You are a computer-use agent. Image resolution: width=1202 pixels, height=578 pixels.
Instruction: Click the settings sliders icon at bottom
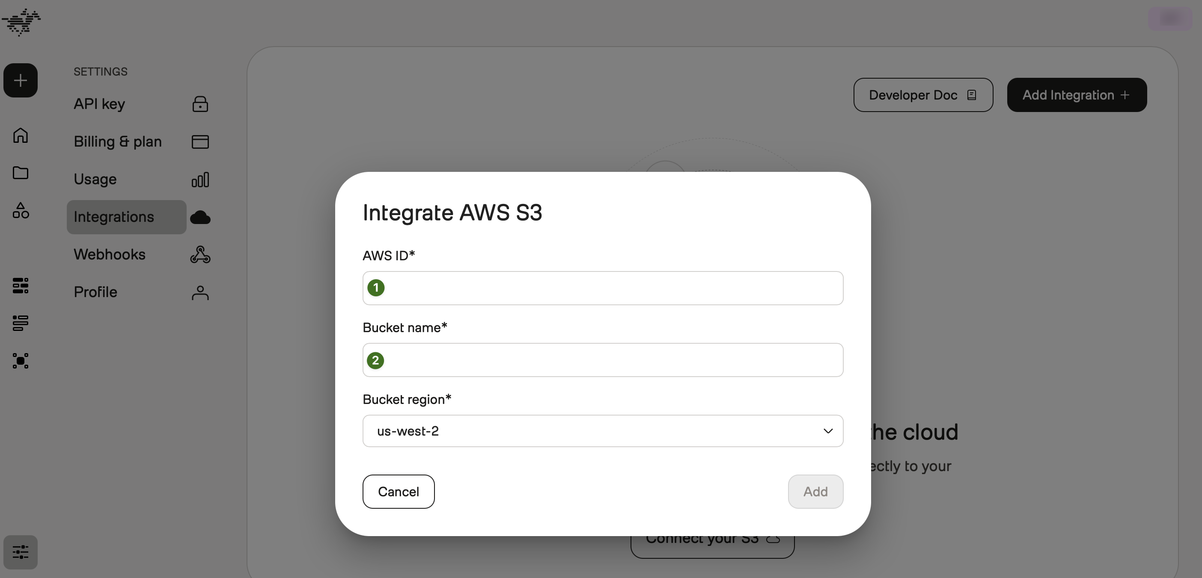[x=21, y=552]
